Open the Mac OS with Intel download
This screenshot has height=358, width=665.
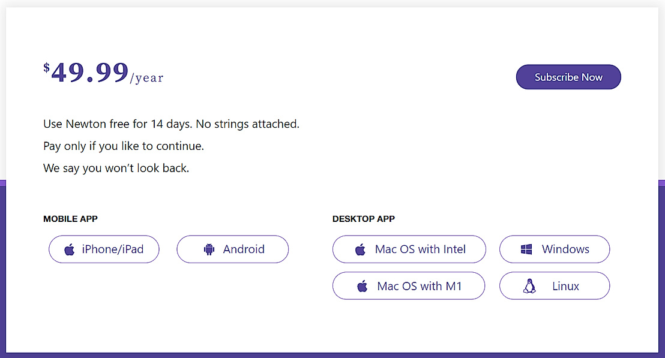point(420,249)
